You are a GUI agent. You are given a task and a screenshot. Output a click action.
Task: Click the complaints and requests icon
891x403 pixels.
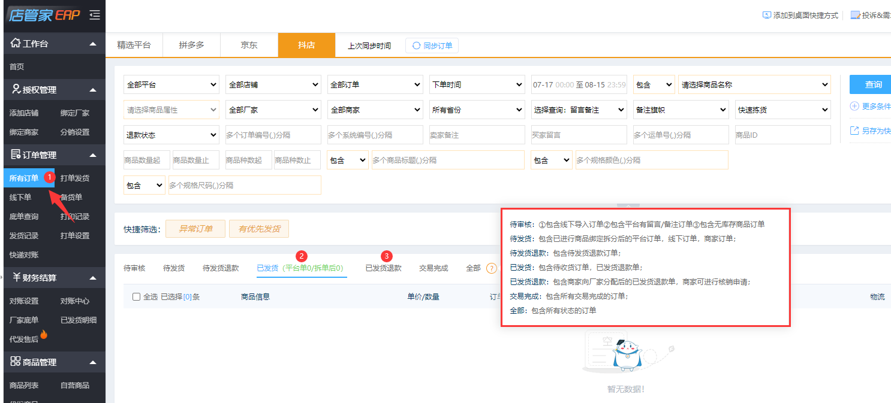tap(856, 16)
